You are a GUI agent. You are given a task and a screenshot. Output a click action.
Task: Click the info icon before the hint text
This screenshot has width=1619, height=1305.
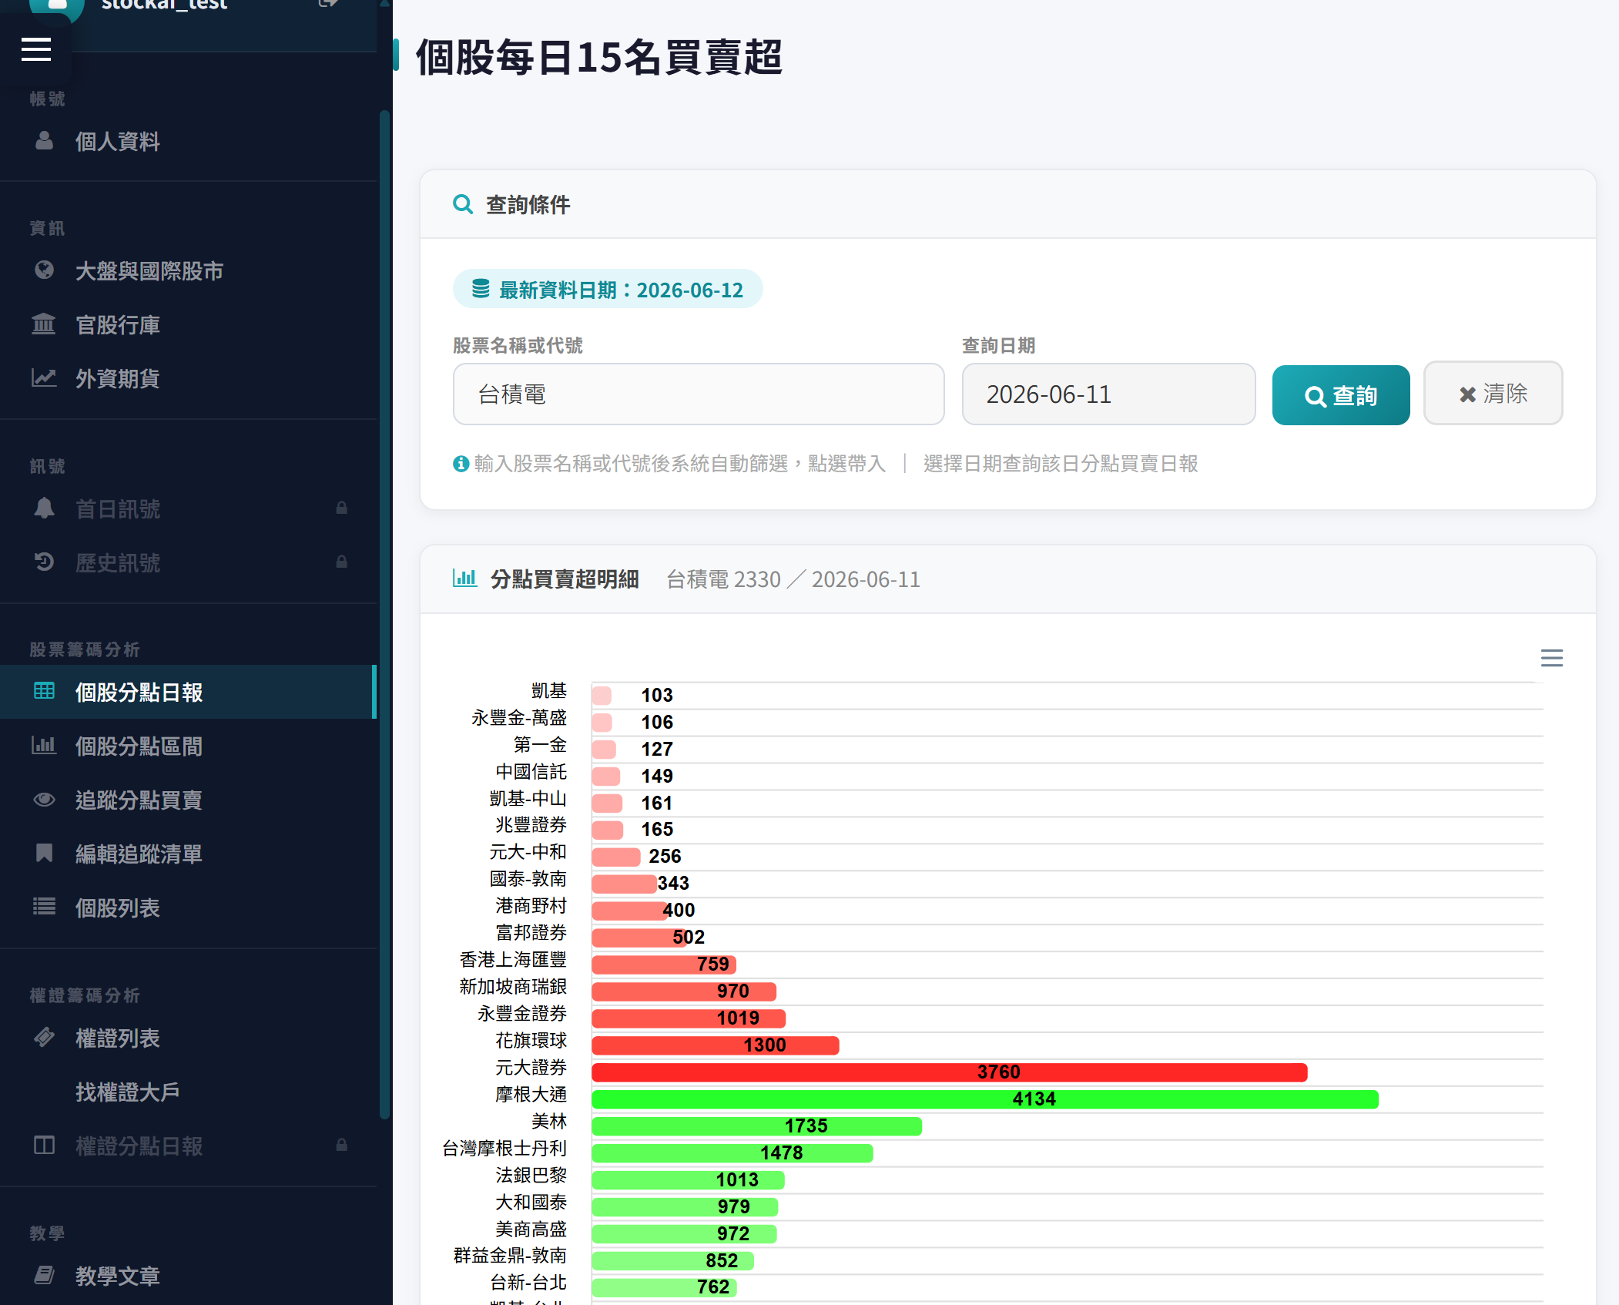(x=461, y=464)
